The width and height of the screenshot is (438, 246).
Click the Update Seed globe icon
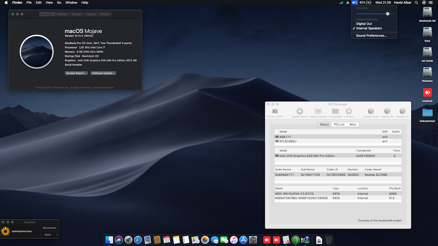point(371,112)
